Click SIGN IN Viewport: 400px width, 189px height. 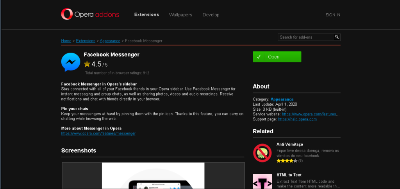333,15
